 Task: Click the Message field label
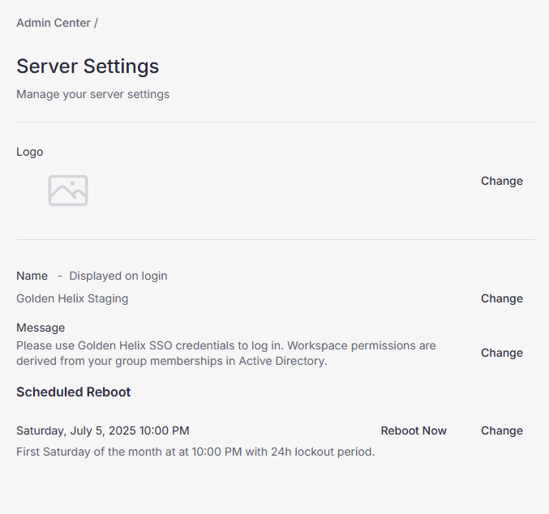pyautogui.click(x=41, y=328)
